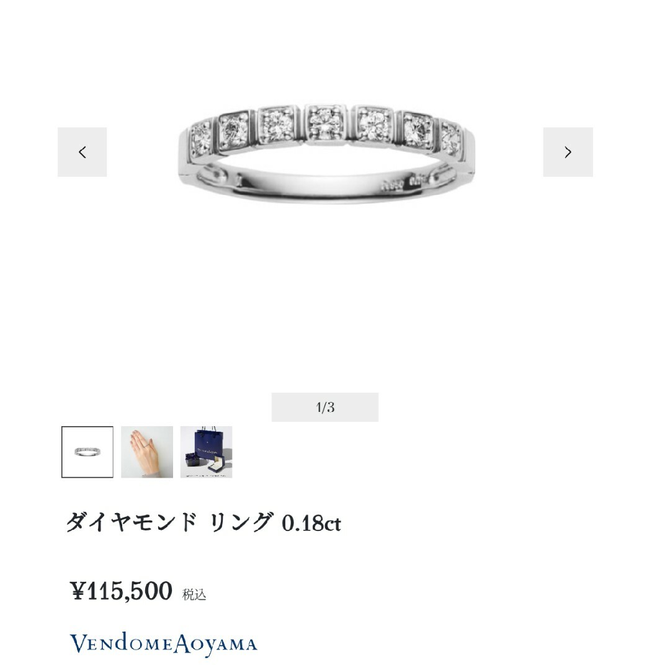Click the 税込 tax-included label
Image resolution: width=670 pixels, height=670 pixels.
[x=194, y=594]
